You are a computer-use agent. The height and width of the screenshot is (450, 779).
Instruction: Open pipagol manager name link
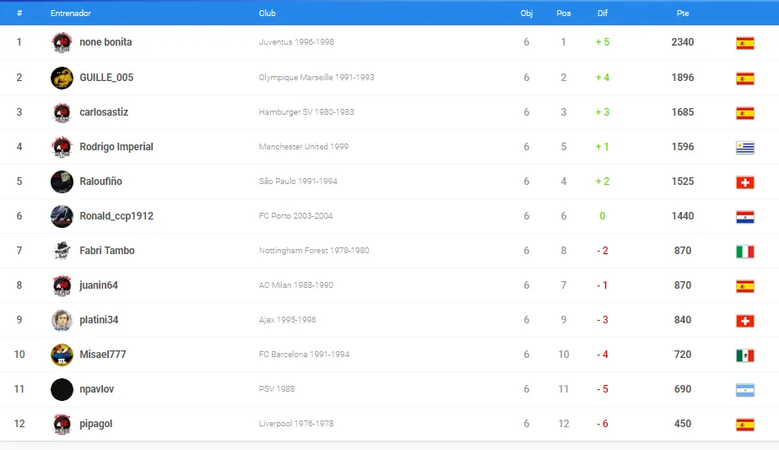point(96,424)
